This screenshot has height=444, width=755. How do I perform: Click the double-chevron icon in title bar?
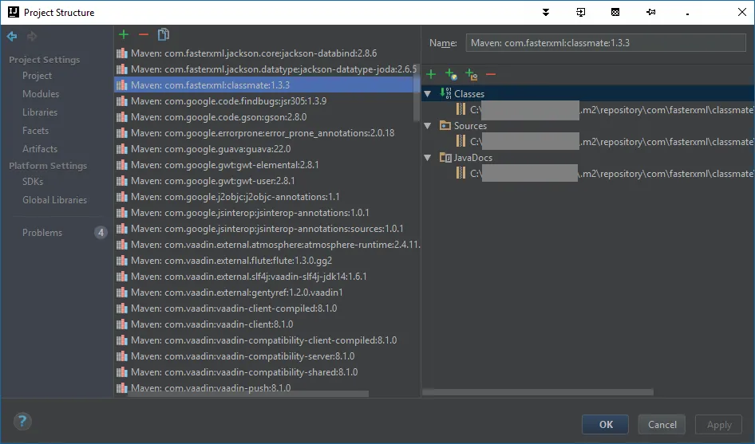tap(546, 12)
